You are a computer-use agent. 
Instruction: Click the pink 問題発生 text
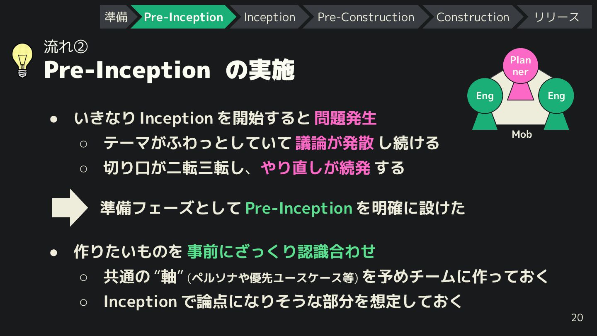point(345,118)
